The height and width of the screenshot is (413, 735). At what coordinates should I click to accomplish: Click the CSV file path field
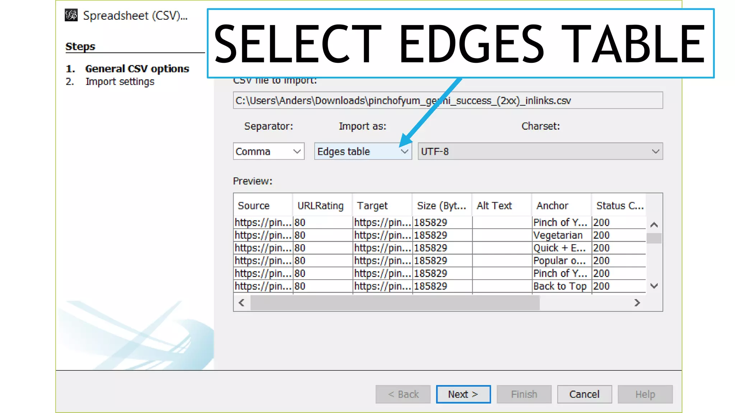(x=448, y=100)
